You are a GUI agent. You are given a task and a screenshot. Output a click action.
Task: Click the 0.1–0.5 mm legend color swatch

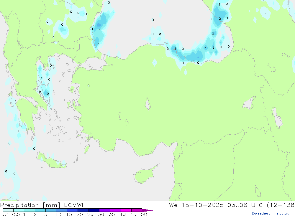(x=8, y=210)
